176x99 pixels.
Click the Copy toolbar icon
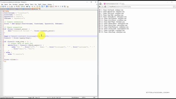pyautogui.click(x=17, y=7)
